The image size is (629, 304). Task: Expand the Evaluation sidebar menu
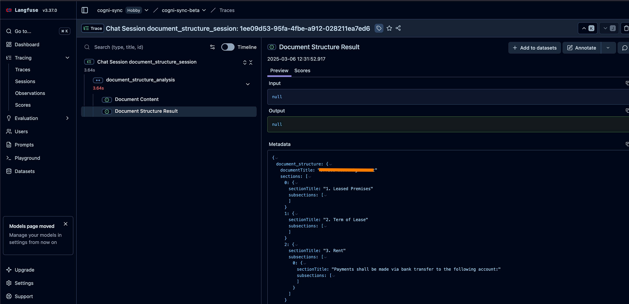click(x=67, y=118)
